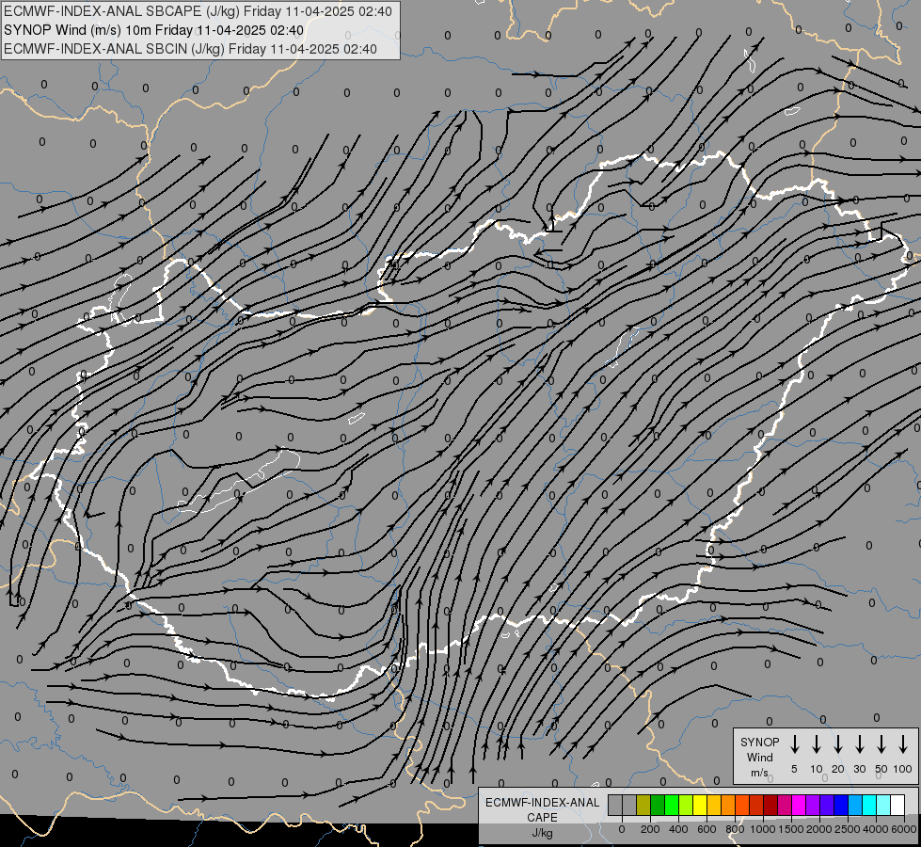Screen dimensions: 921x847
Task: Click the '5' speed value in wind legend
Action: click(794, 769)
